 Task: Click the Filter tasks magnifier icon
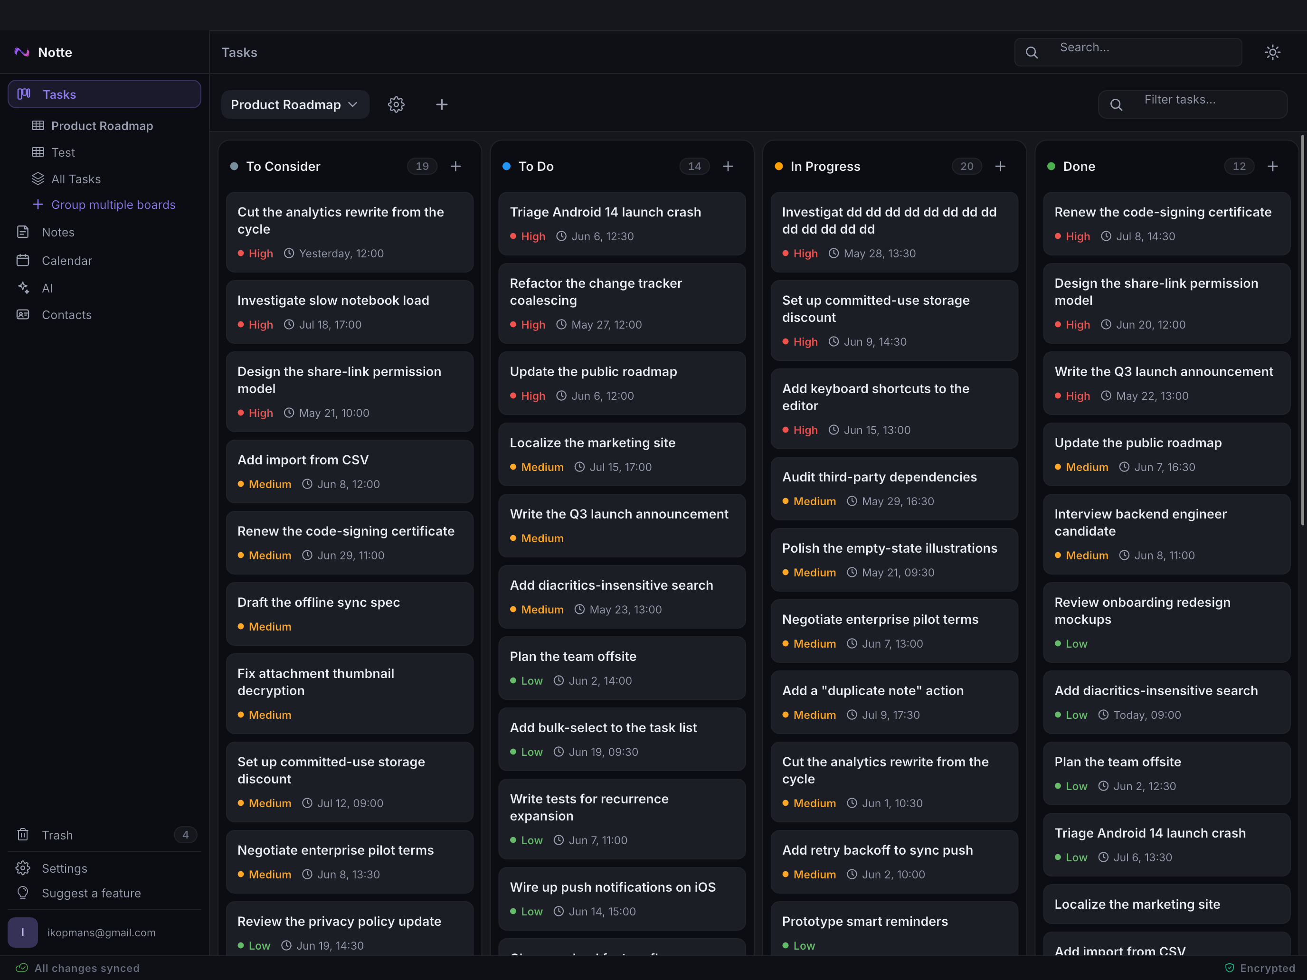coord(1116,104)
